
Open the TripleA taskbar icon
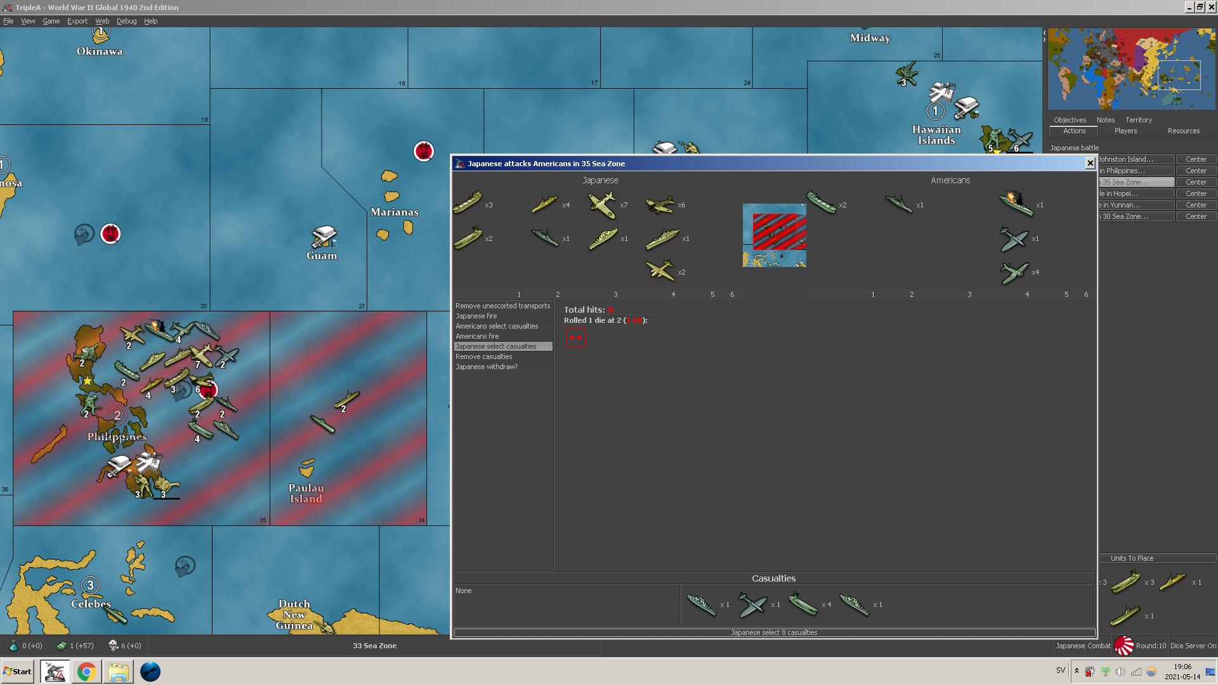tap(55, 672)
